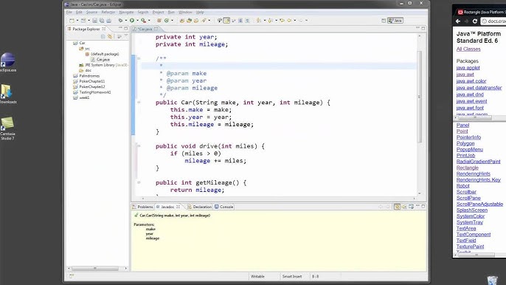Click the browser reload icon
Viewport: 506px width, 285px height.
475,21
